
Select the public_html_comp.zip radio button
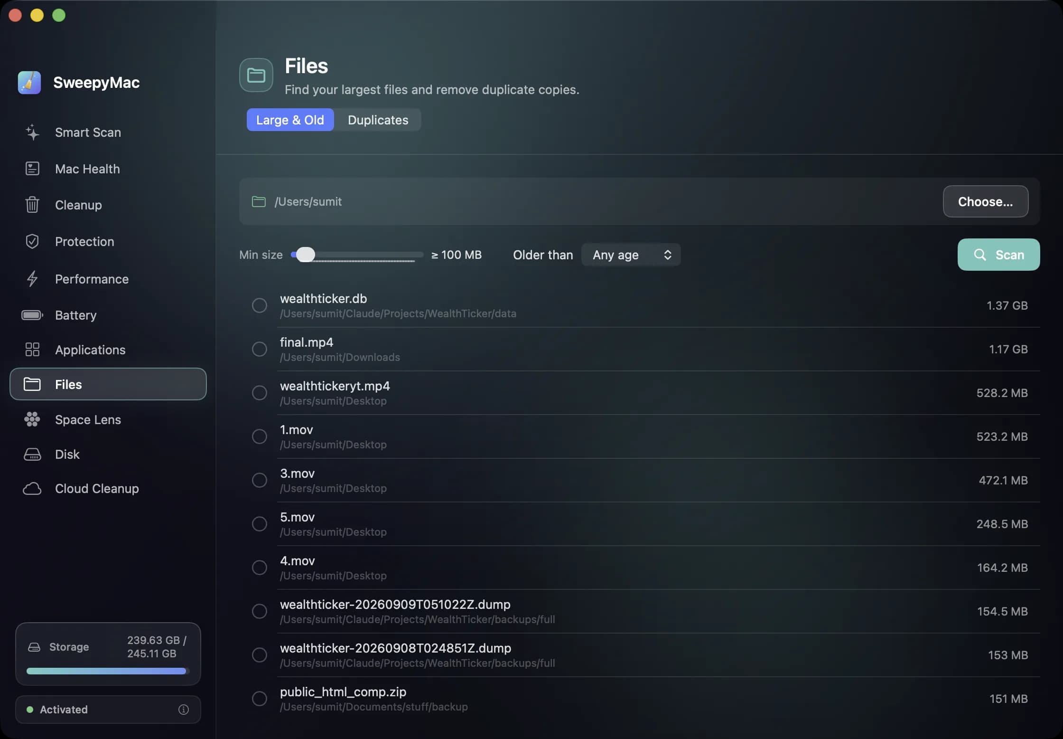[x=259, y=699]
